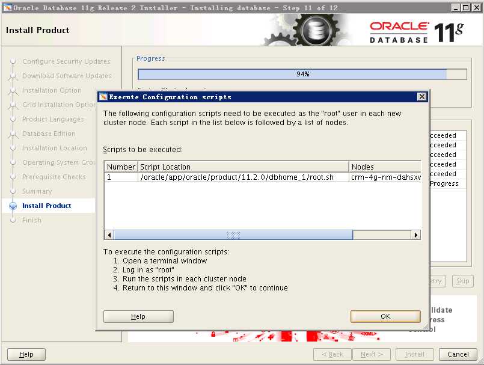The width and height of the screenshot is (484, 365).
Task: Click the disabled Back button
Action: click(x=332, y=354)
